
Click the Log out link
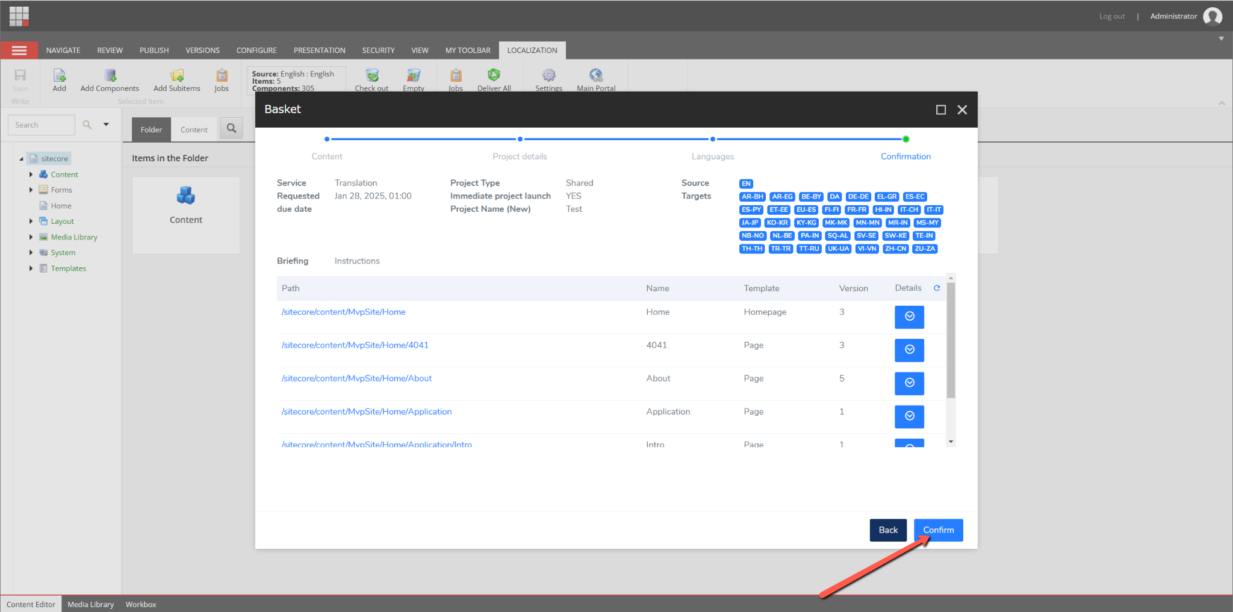click(1112, 16)
